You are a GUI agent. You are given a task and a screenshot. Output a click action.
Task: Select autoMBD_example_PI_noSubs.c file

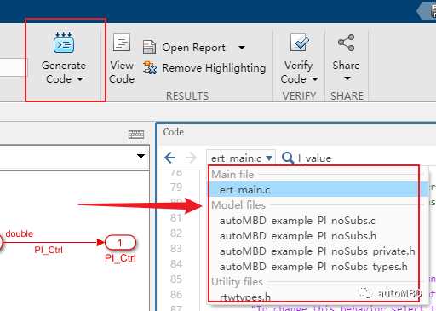[297, 221]
